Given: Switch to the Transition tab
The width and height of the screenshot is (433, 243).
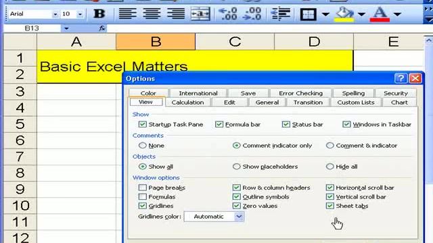Looking at the screenshot, I should (308, 102).
